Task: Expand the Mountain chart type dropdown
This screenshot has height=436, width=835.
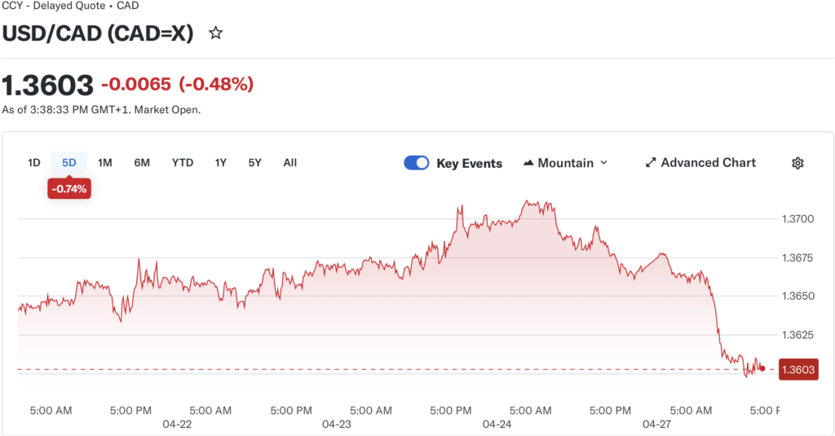Action: [x=603, y=163]
